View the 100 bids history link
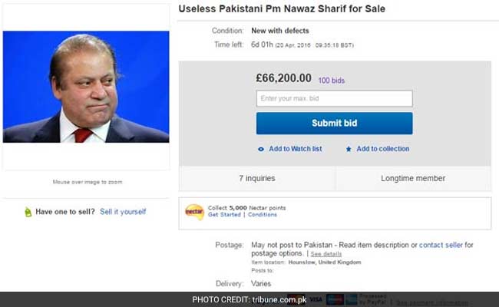 (333, 80)
